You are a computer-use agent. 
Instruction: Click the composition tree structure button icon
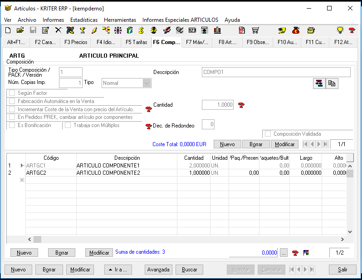[319, 84]
